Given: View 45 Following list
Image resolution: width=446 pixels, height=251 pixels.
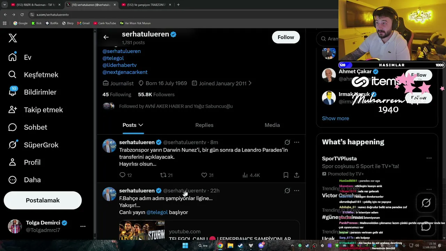Looking at the screenshot, I should tap(117, 94).
